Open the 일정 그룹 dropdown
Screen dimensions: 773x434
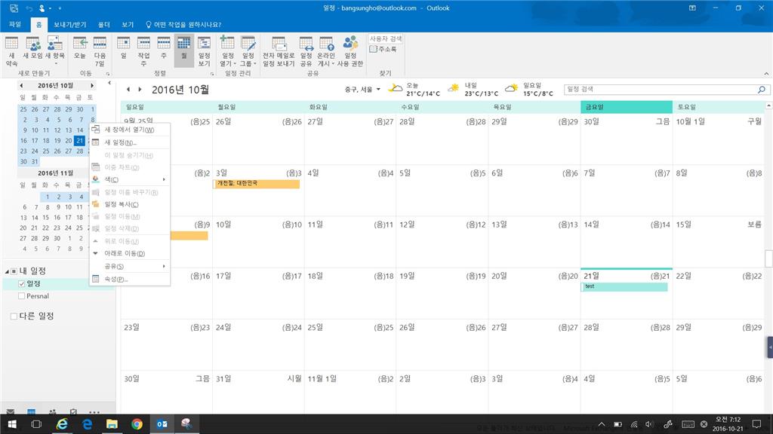(248, 51)
